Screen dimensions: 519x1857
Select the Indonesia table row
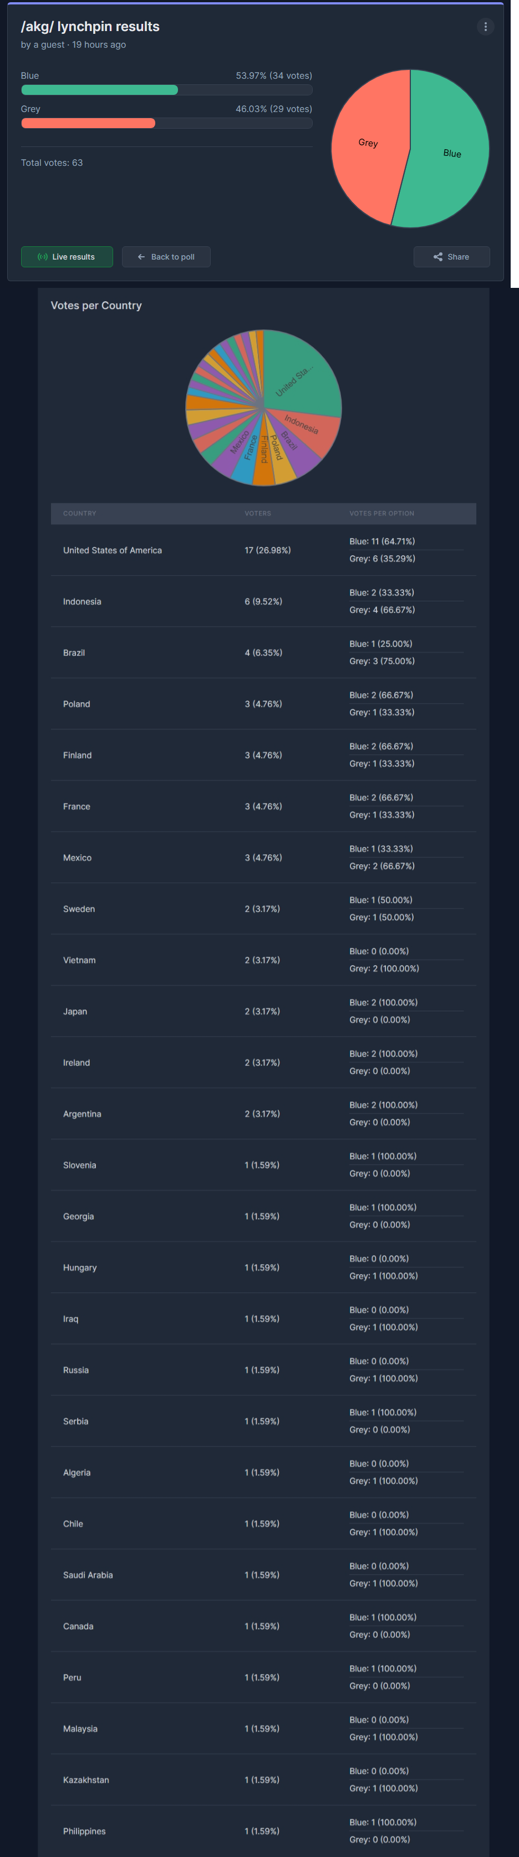263,601
